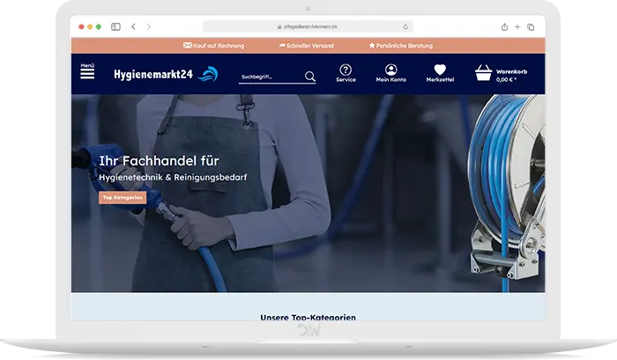Reload page with refresh icon
Screen dimensions: 617x360
coord(405,26)
